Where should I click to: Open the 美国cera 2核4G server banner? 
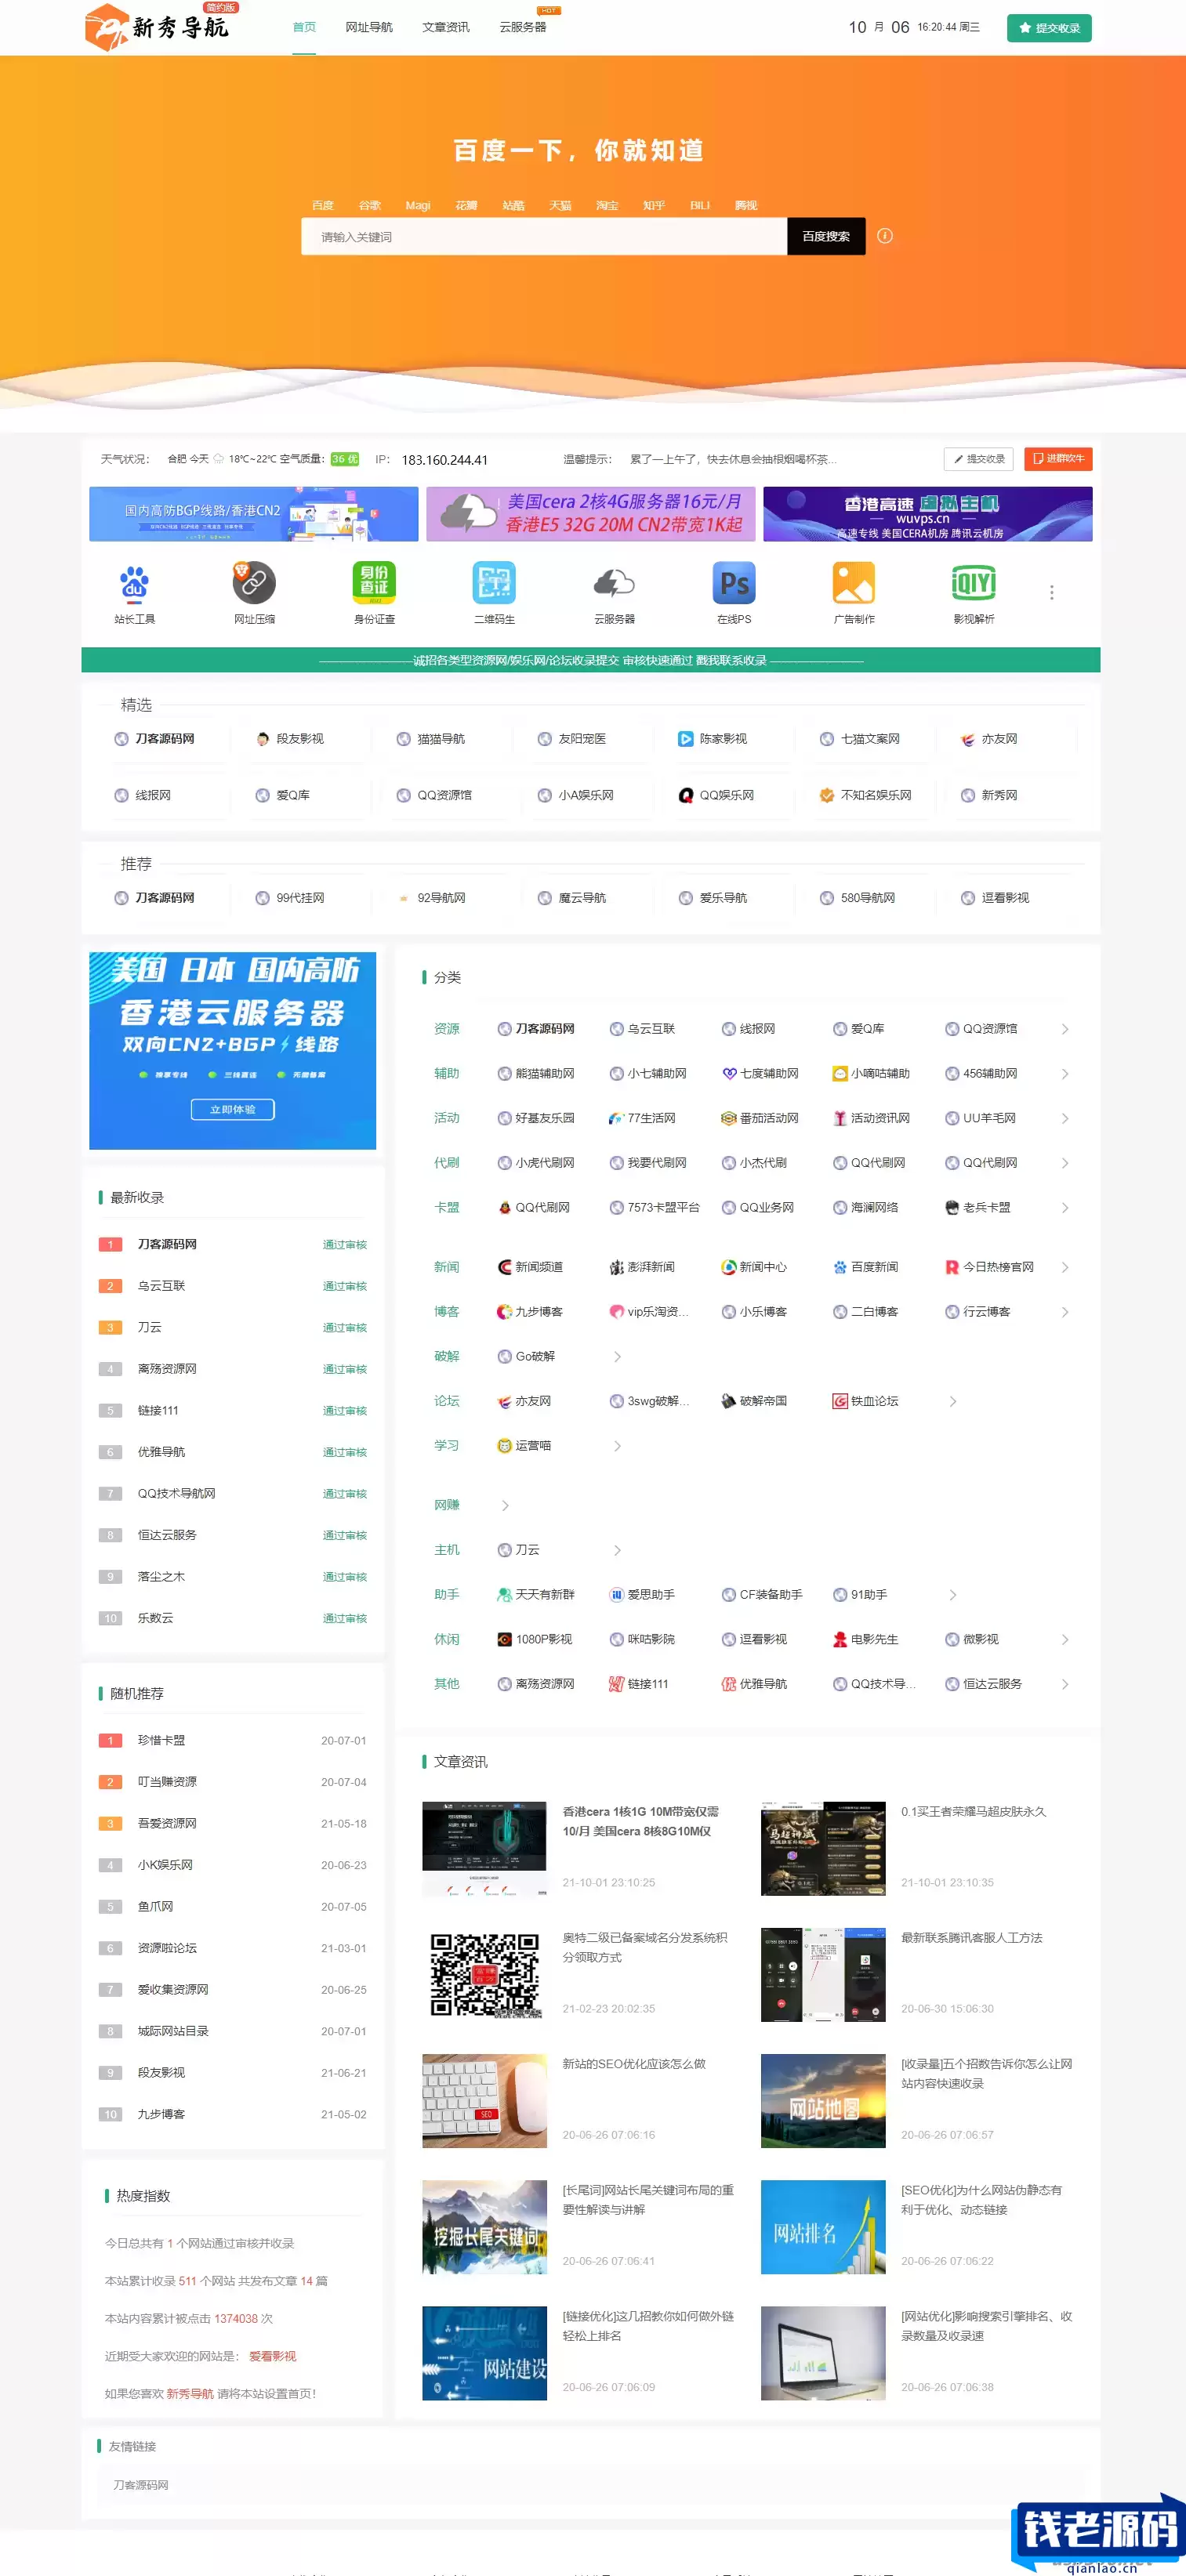(x=590, y=514)
